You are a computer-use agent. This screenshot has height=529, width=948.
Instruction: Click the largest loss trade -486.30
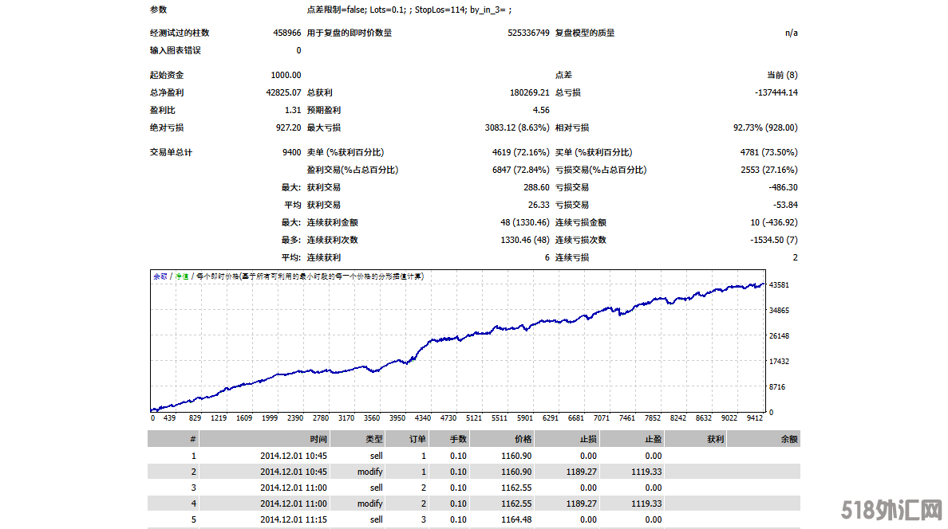coord(784,187)
